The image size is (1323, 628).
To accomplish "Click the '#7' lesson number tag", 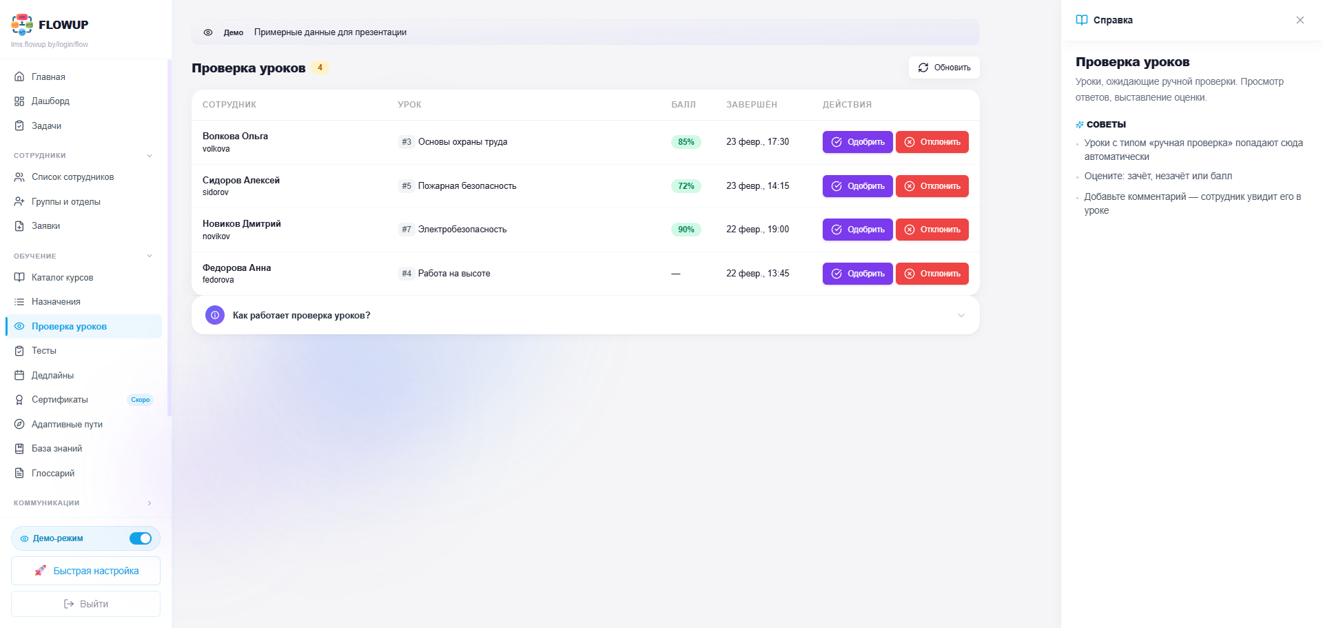I will click(x=407, y=230).
